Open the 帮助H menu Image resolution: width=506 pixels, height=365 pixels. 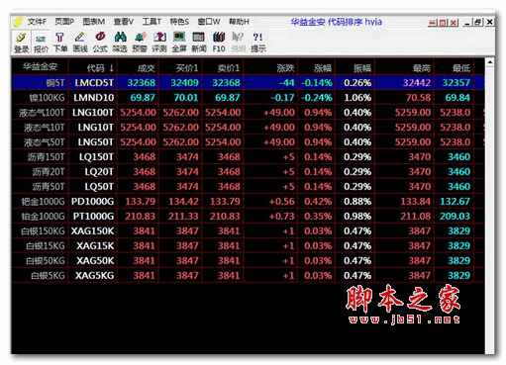[239, 22]
